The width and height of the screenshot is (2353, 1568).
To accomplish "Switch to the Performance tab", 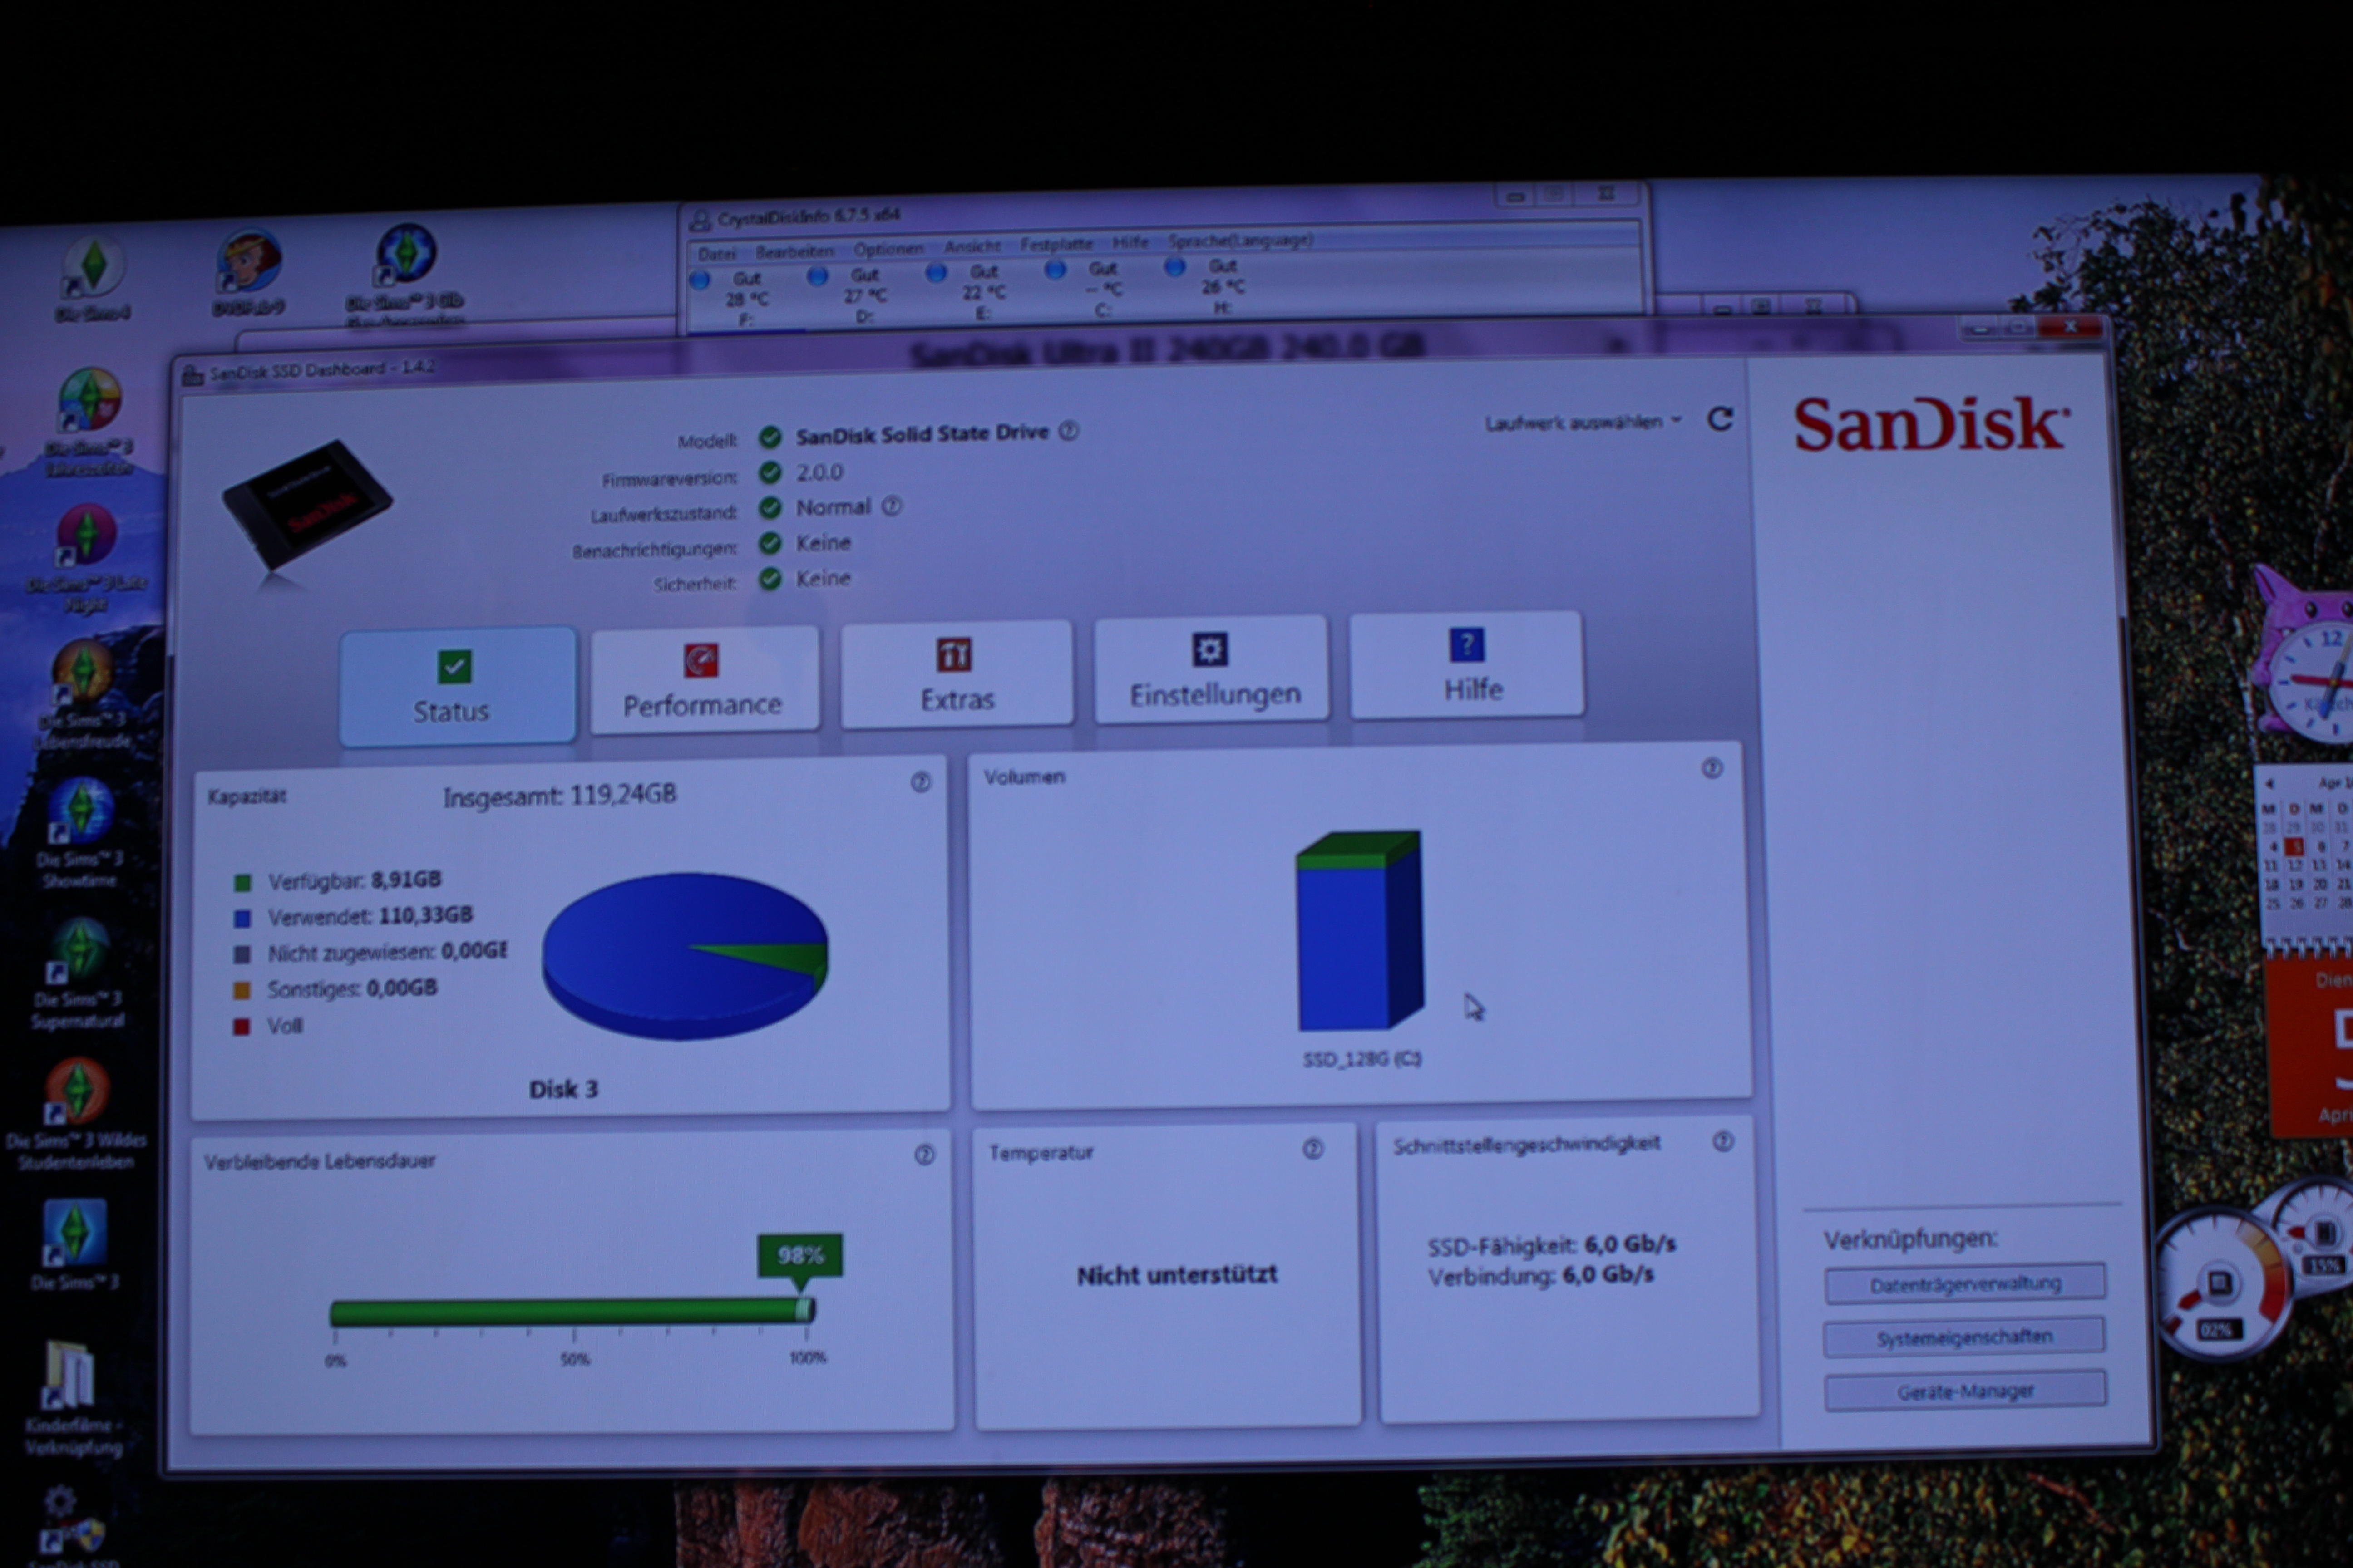I will pyautogui.click(x=703, y=681).
